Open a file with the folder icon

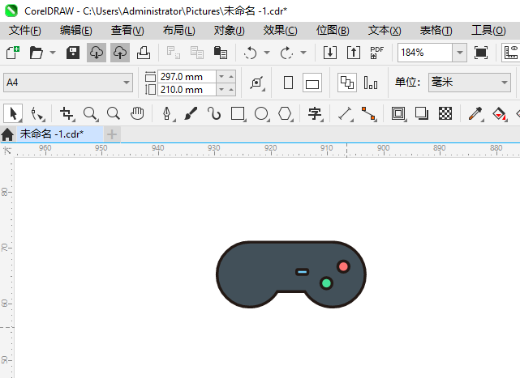coord(37,53)
